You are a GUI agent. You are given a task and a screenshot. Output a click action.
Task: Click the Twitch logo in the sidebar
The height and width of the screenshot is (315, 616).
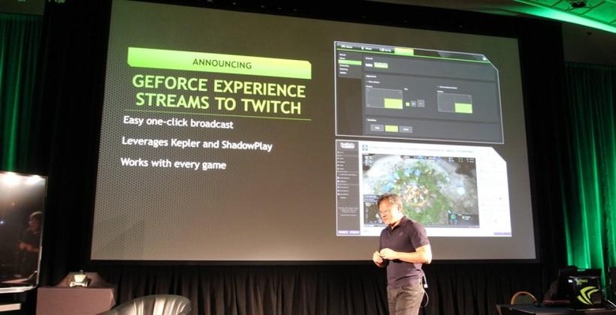pyautogui.click(x=347, y=145)
